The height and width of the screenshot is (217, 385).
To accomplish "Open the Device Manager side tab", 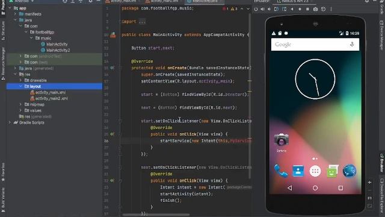I will point(381,35).
